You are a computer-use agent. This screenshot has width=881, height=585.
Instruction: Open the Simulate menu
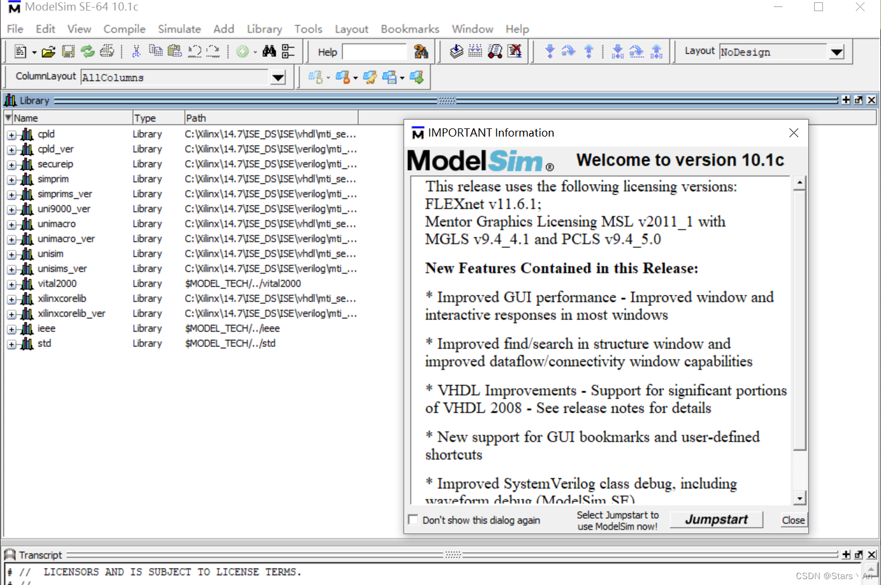tap(179, 29)
